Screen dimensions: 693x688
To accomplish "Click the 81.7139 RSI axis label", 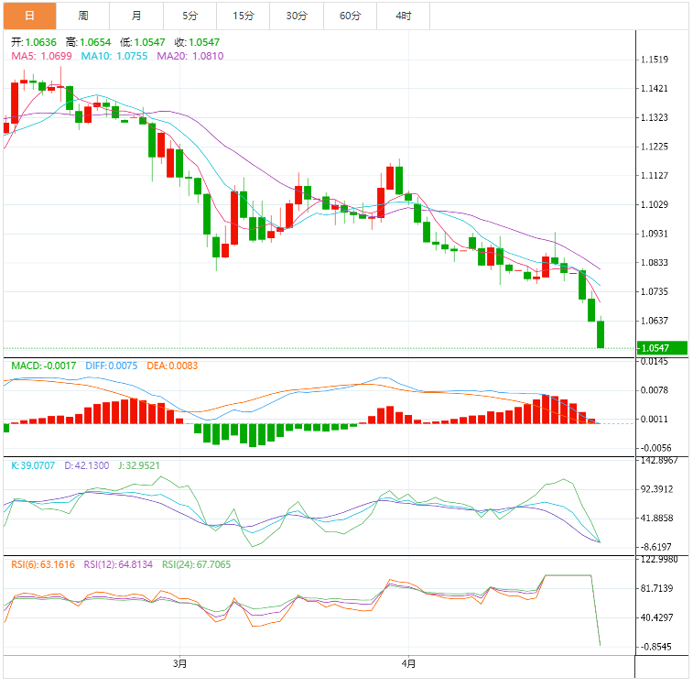I will (656, 588).
